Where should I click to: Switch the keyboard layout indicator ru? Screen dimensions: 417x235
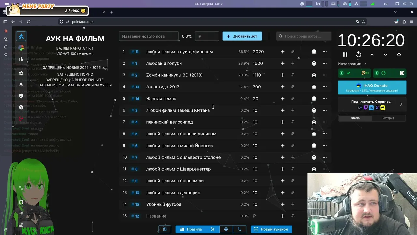click(x=386, y=4)
